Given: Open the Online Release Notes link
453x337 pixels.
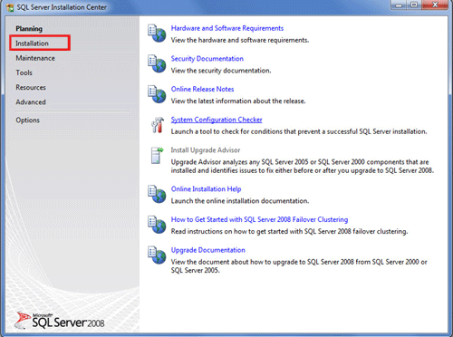Looking at the screenshot, I should (x=202, y=90).
